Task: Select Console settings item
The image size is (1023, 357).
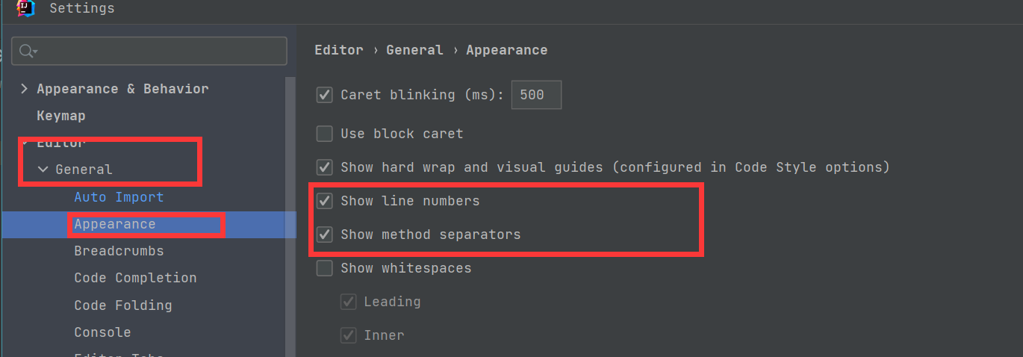Action: (x=102, y=332)
